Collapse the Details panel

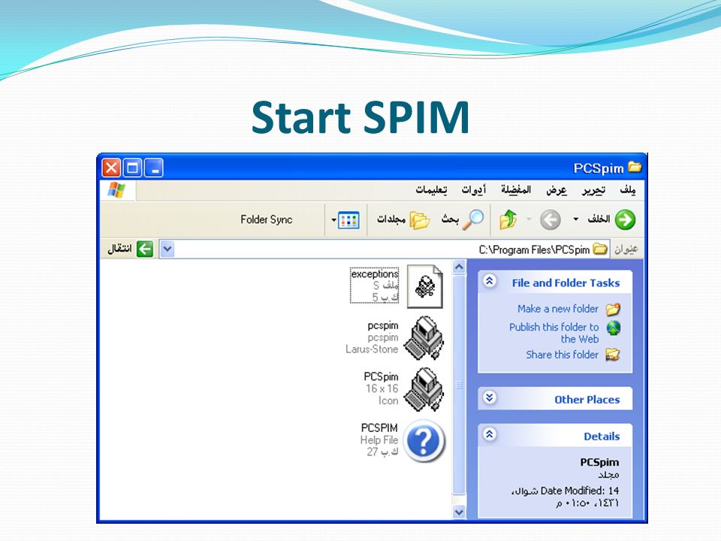(x=490, y=434)
